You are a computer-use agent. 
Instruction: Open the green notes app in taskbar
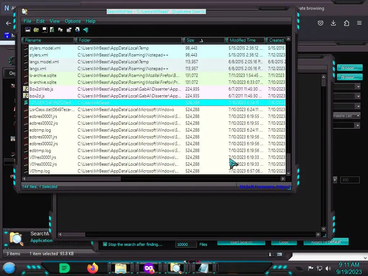[65, 268]
